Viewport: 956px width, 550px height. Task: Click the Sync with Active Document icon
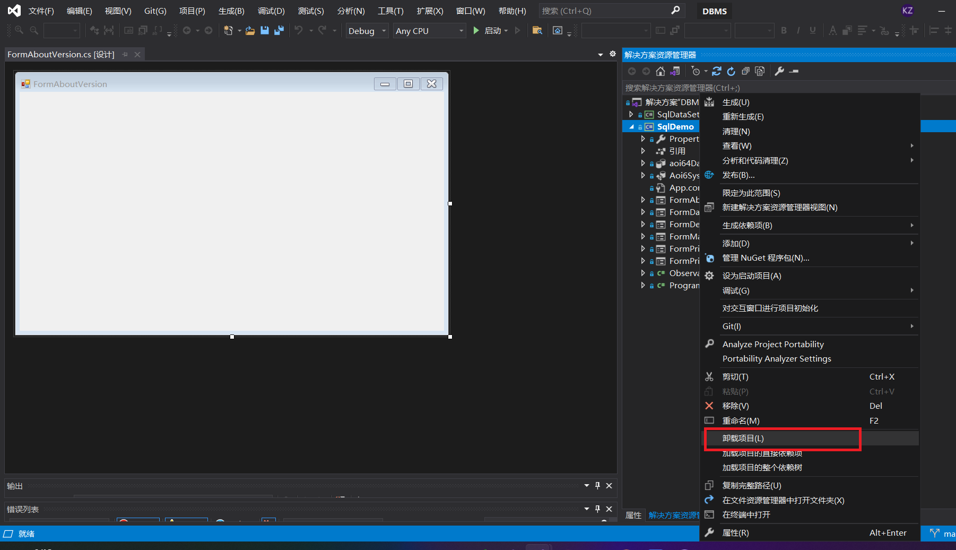click(x=717, y=71)
